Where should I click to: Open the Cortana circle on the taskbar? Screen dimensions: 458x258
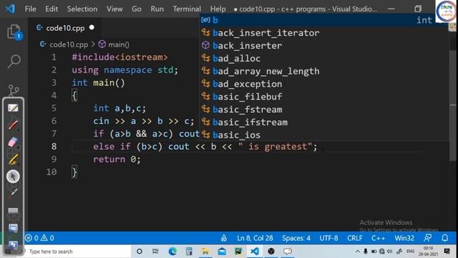coord(140,252)
